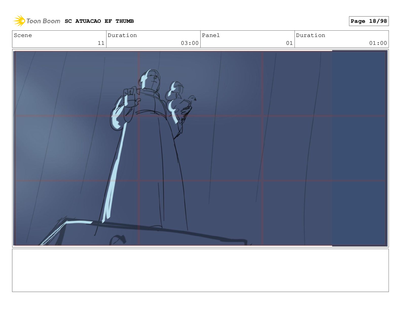
Task: Click the panel duration value '01:00'
Action: tap(378, 43)
